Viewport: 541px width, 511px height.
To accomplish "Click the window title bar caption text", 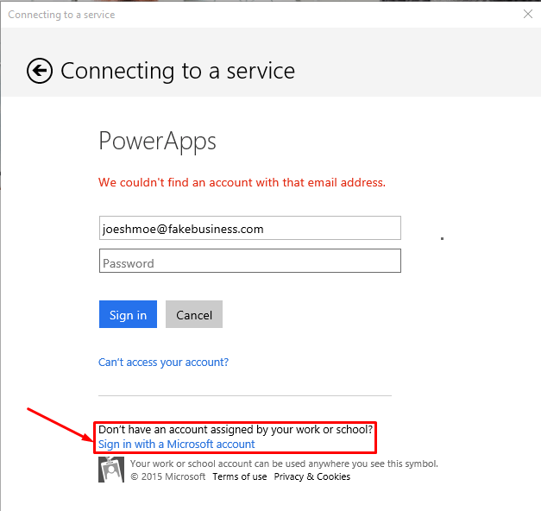I will pyautogui.click(x=61, y=15).
